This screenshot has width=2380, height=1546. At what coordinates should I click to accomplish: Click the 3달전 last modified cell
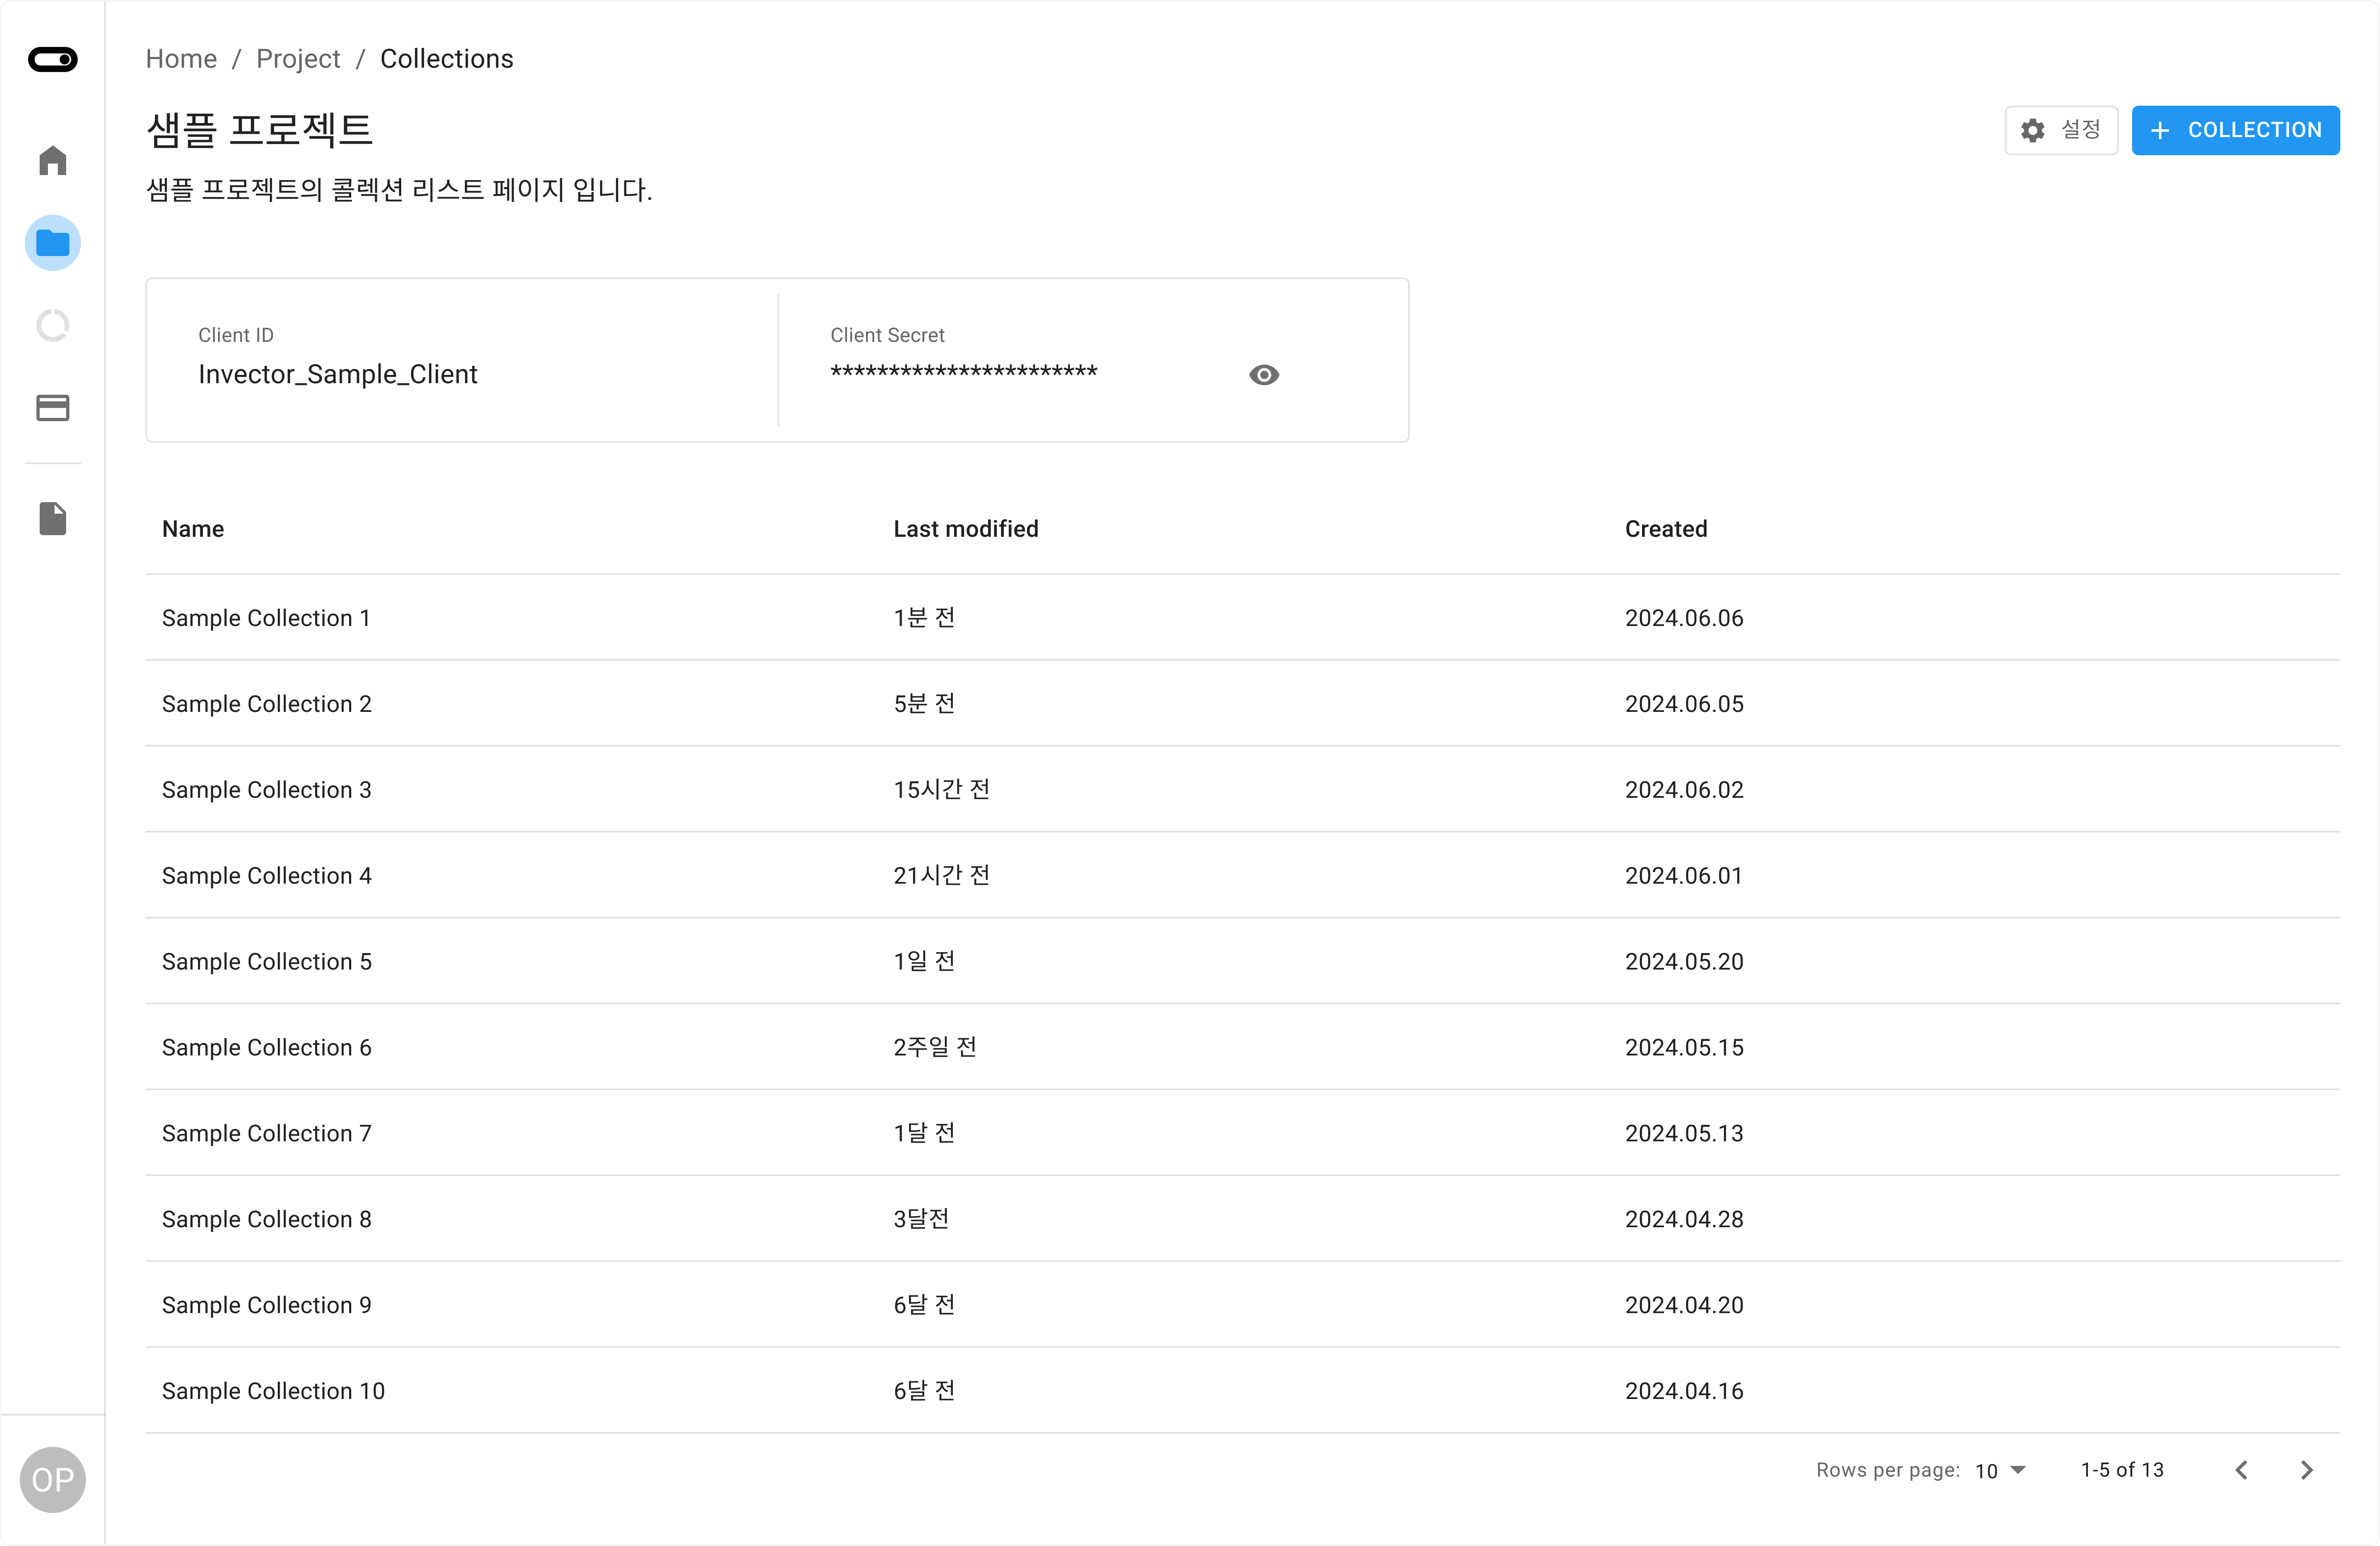[921, 1219]
